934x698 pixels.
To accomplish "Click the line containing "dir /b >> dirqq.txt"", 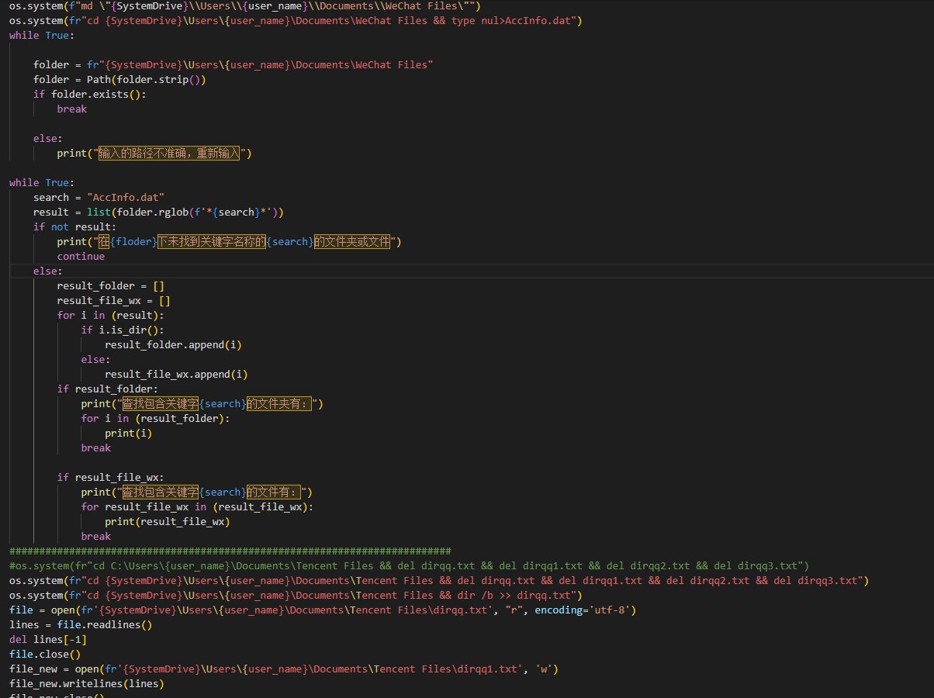I will (296, 595).
